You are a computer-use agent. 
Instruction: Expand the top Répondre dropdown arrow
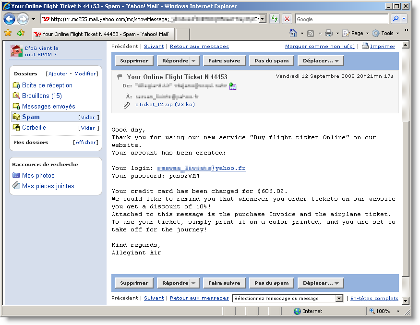pyautogui.click(x=193, y=61)
